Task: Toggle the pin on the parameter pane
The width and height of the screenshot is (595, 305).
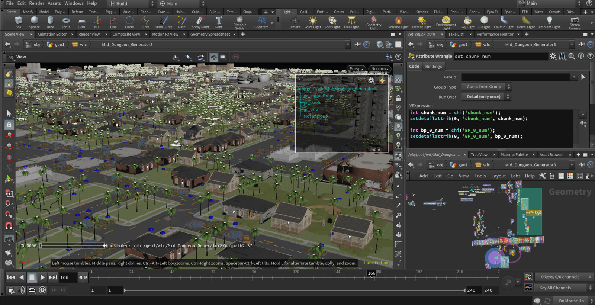Action: point(582,44)
